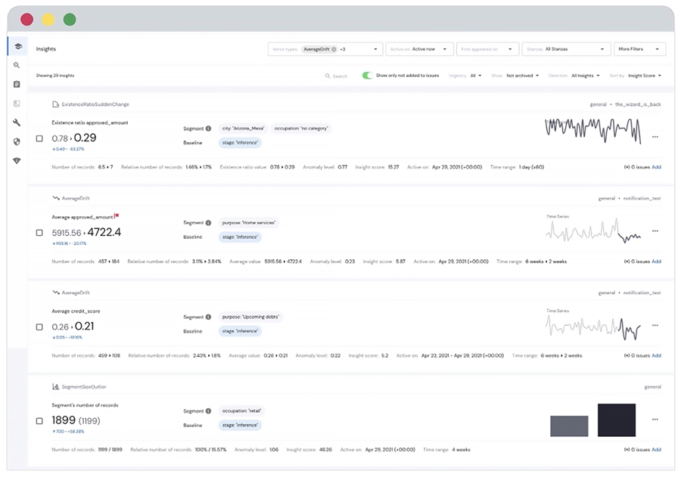681x477 pixels.
Task: Add Existence ratio insight to issues
Action: [656, 167]
